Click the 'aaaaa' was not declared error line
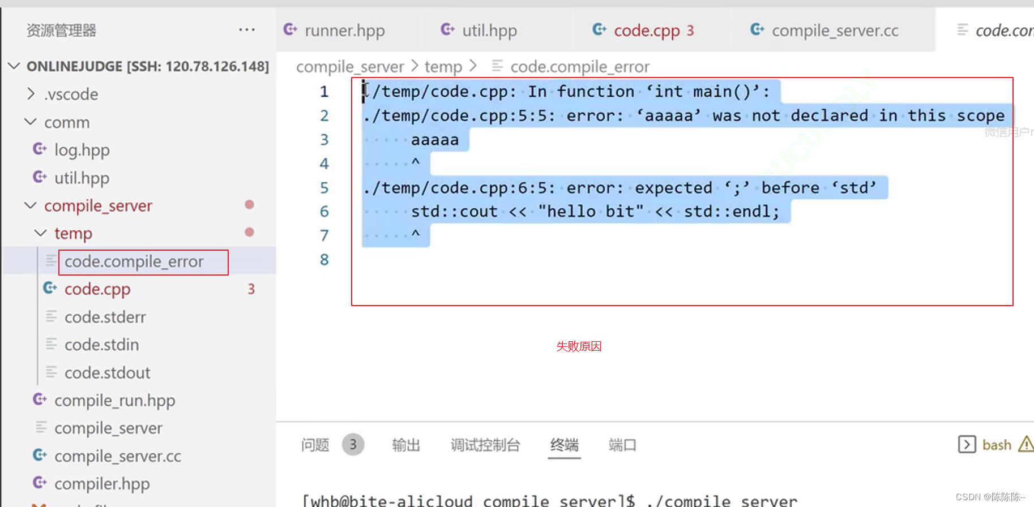Viewport: 1034px width, 507px height. point(684,115)
